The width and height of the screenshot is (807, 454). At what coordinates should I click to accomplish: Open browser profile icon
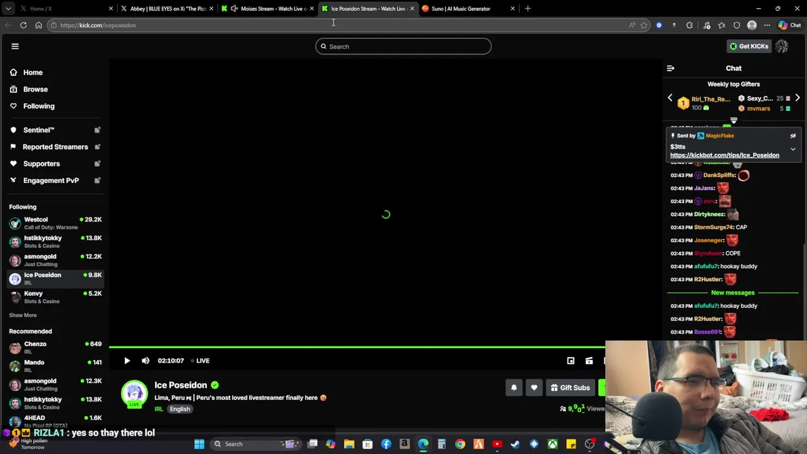752,25
